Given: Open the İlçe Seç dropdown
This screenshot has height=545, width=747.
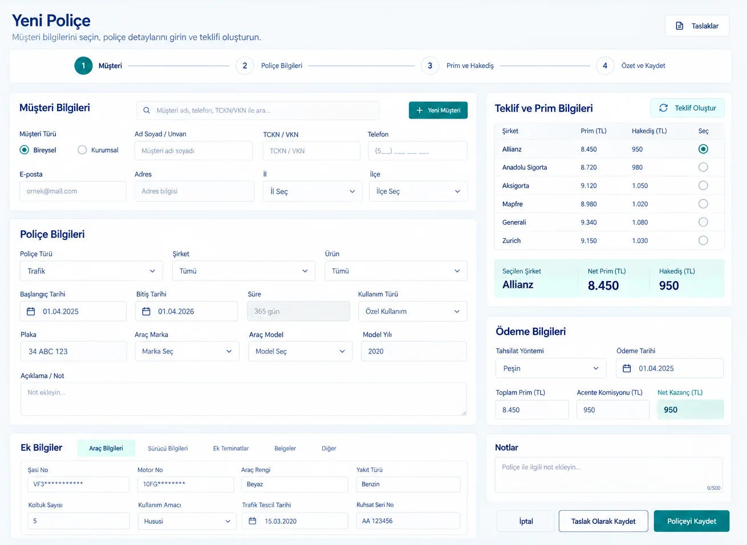Looking at the screenshot, I should [x=419, y=192].
